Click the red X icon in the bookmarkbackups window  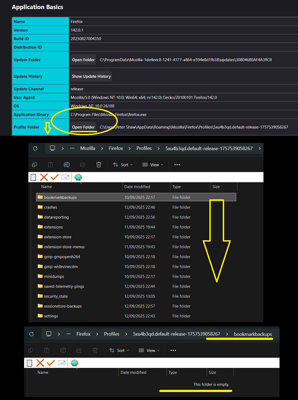(40, 363)
